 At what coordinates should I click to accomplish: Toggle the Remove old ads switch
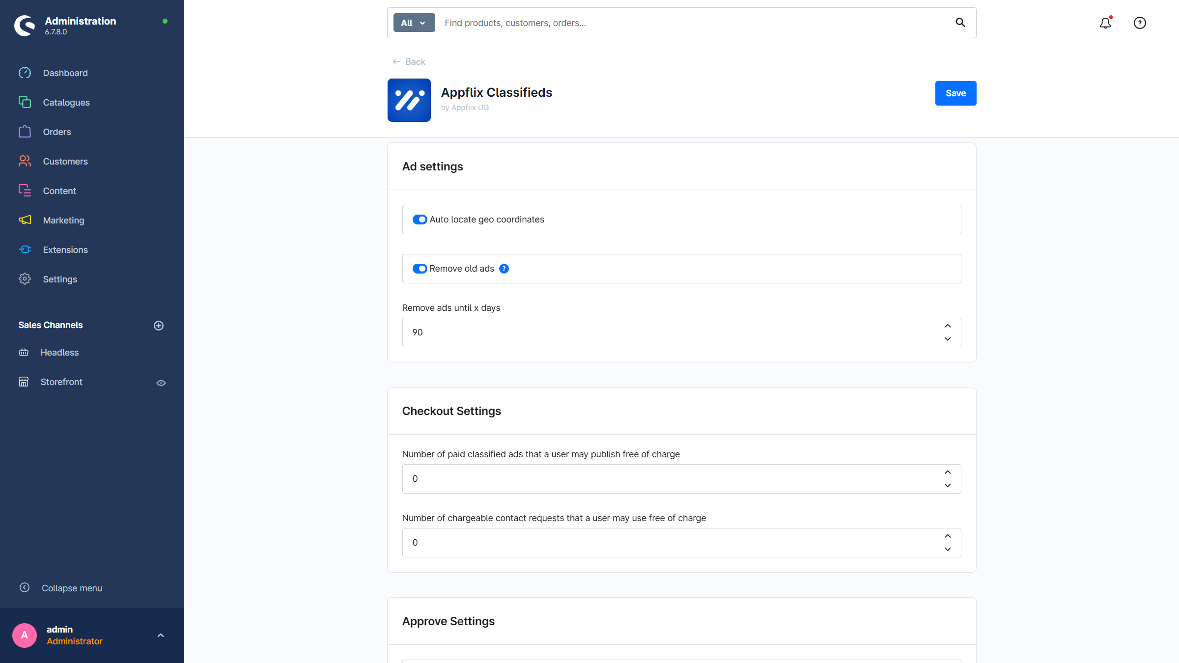tap(420, 269)
